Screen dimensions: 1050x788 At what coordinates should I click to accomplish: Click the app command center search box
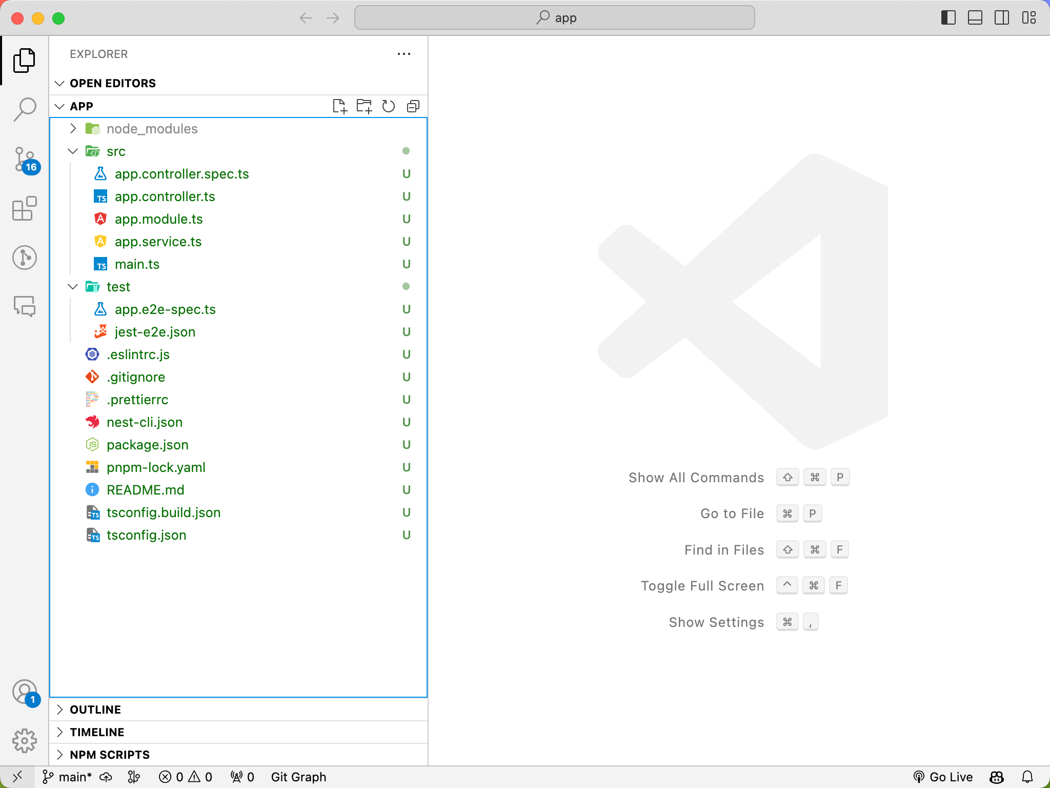tap(554, 18)
